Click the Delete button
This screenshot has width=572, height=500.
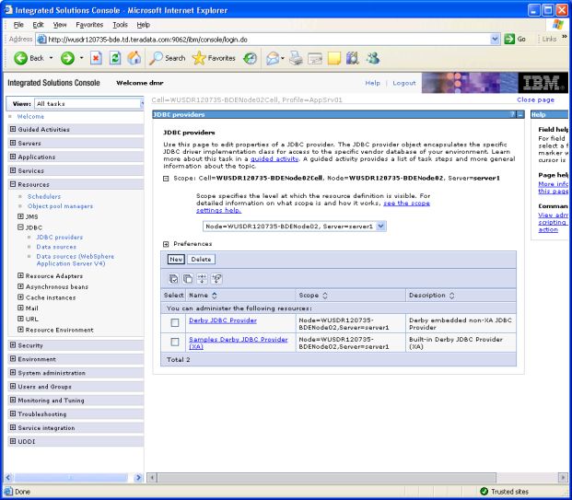pyautogui.click(x=201, y=260)
